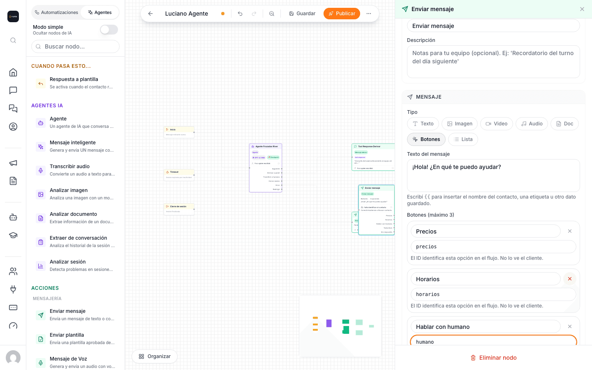
Task: Open the graduation cap sidebar icon
Action: pyautogui.click(x=13, y=235)
